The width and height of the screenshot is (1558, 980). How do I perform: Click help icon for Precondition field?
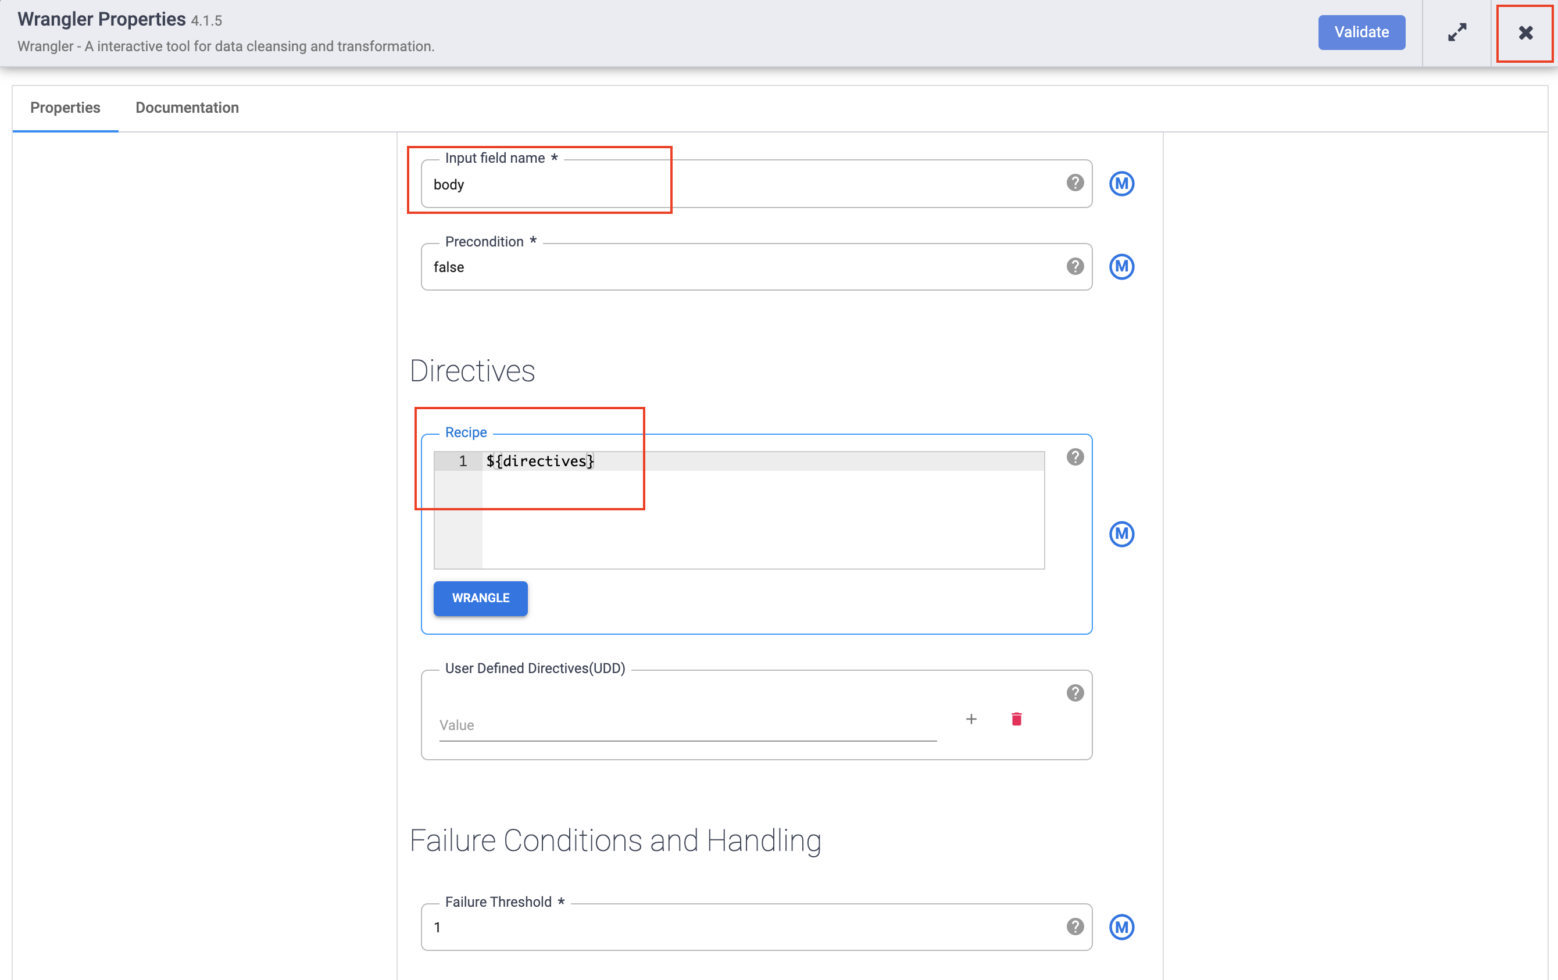[1075, 267]
